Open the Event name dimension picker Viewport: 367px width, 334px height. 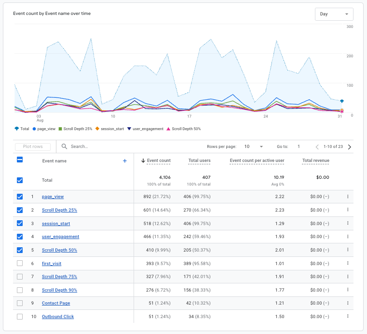(54, 161)
